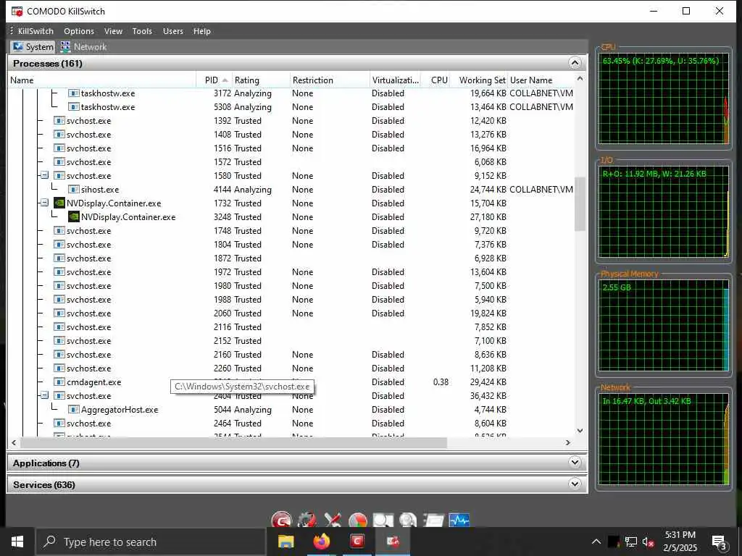Screen dimensions: 742x556
Task: Open the crossed wrench and screwdriver dock icon
Action: pos(333,520)
